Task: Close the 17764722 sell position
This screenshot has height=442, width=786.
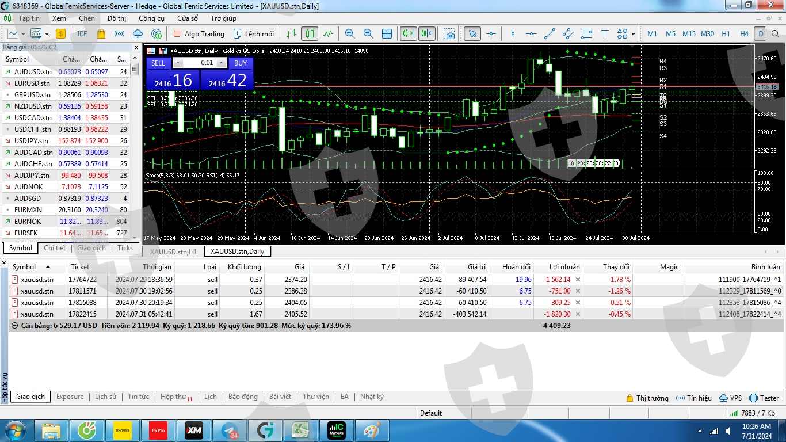Action: 578,280
